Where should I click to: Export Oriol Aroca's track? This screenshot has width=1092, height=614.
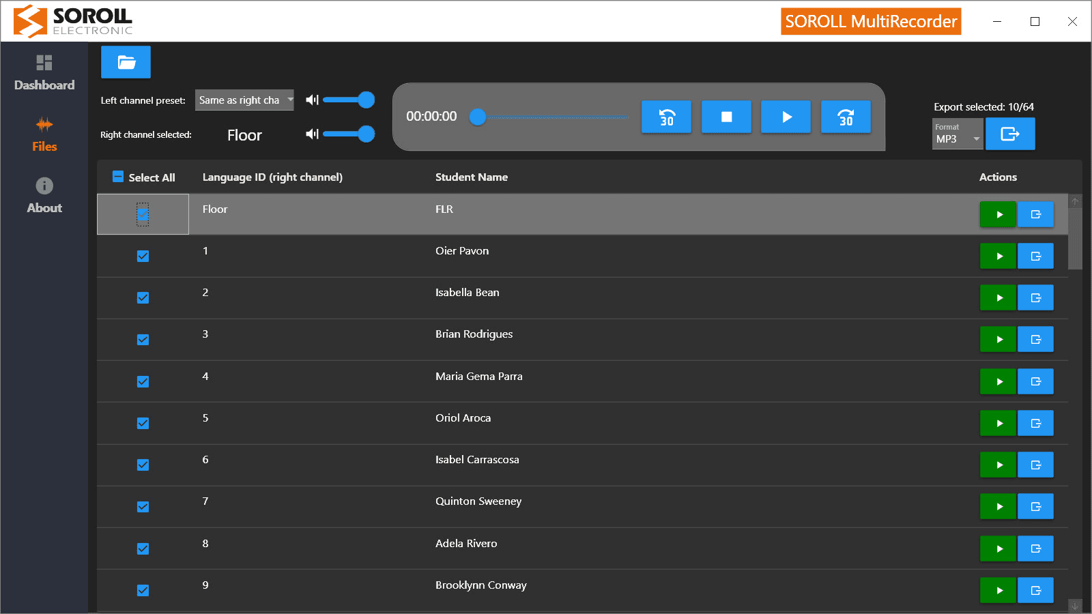[x=1035, y=424]
